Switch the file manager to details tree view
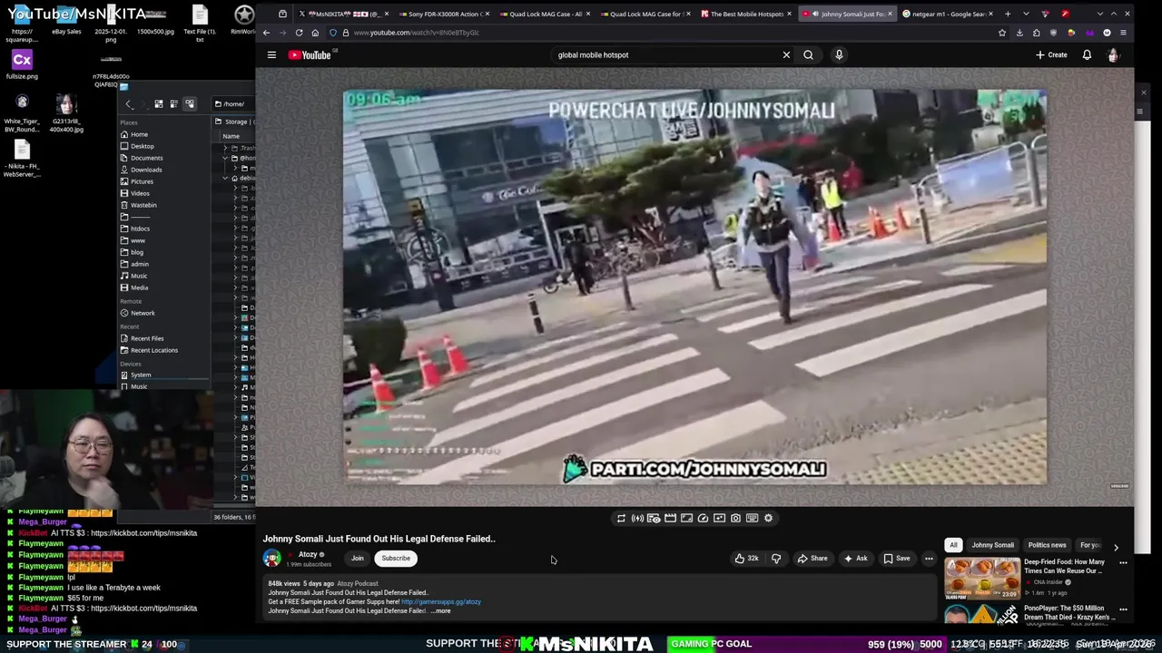 [190, 104]
